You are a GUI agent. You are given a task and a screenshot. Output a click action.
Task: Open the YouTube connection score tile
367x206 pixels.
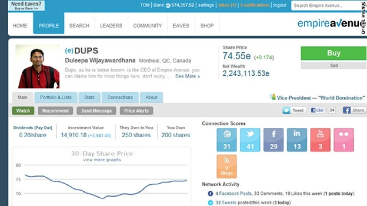coord(320,140)
